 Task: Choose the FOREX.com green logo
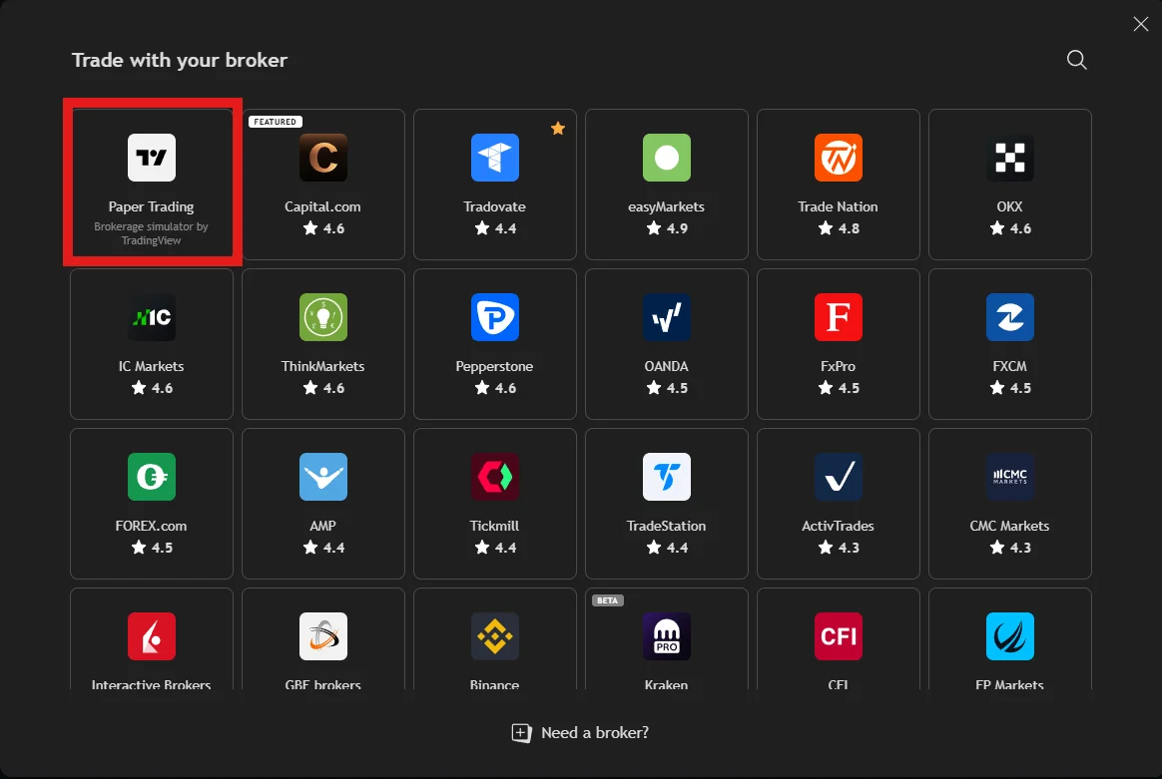click(x=151, y=477)
